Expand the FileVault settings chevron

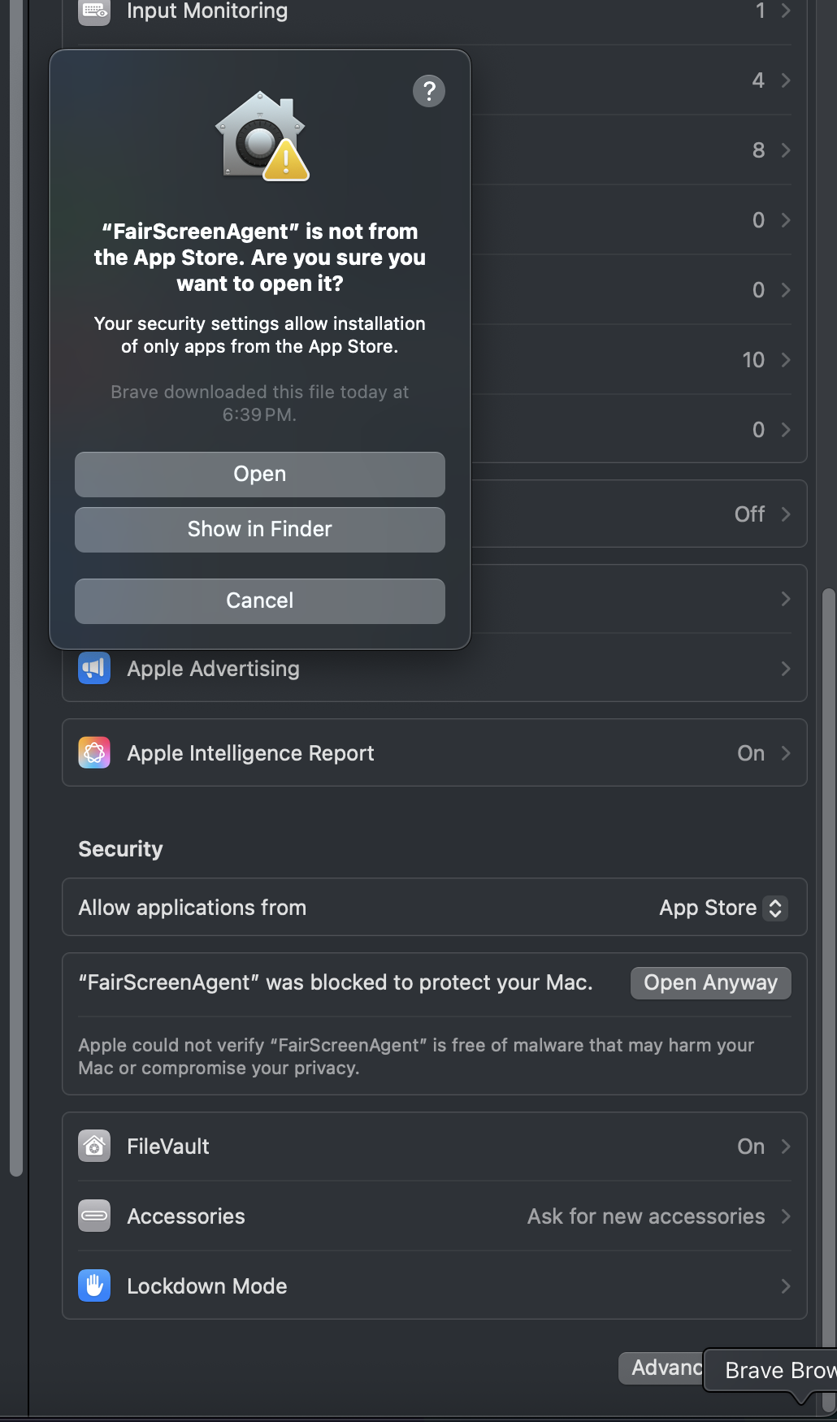coord(785,1147)
